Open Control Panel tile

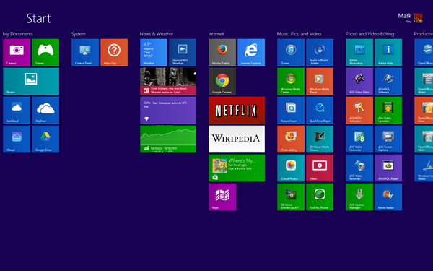point(85,52)
